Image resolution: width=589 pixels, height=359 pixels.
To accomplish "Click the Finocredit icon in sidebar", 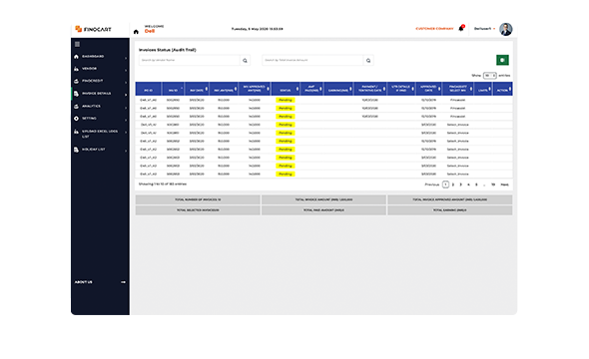I will pyautogui.click(x=76, y=81).
